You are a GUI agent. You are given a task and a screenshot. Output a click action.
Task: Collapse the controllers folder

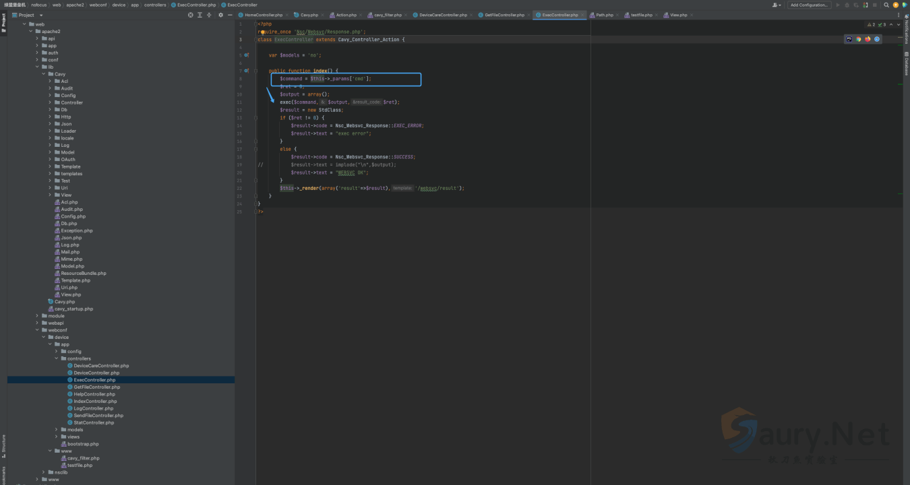coord(57,358)
